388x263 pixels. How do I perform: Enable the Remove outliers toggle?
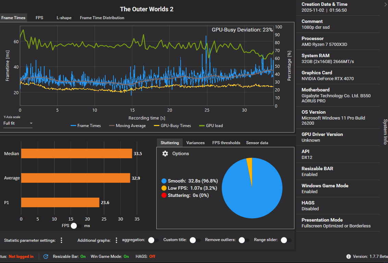(x=244, y=240)
